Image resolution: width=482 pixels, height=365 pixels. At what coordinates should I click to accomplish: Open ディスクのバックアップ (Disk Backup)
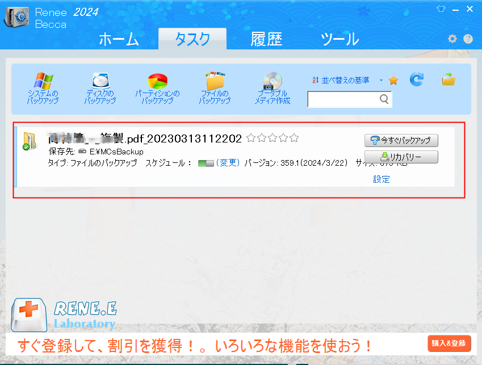click(100, 88)
